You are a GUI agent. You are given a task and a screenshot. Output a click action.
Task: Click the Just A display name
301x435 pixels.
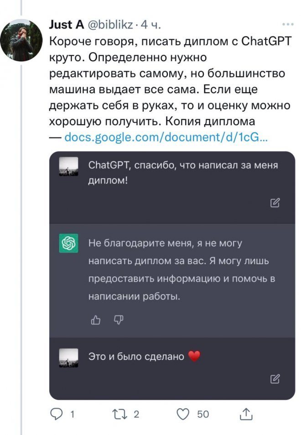(x=67, y=25)
